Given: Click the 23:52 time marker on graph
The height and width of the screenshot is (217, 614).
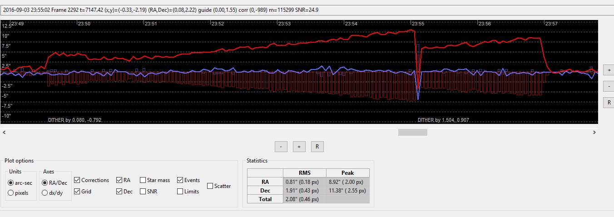Looking at the screenshot, I should 218,24.
